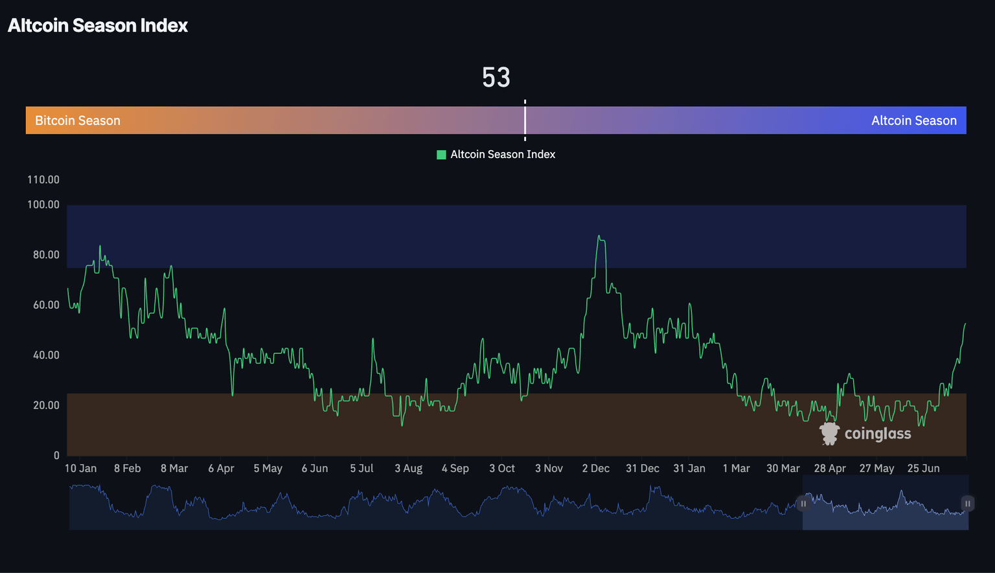The width and height of the screenshot is (995, 573).
Task: Click the left range slider handle
Action: (x=803, y=503)
